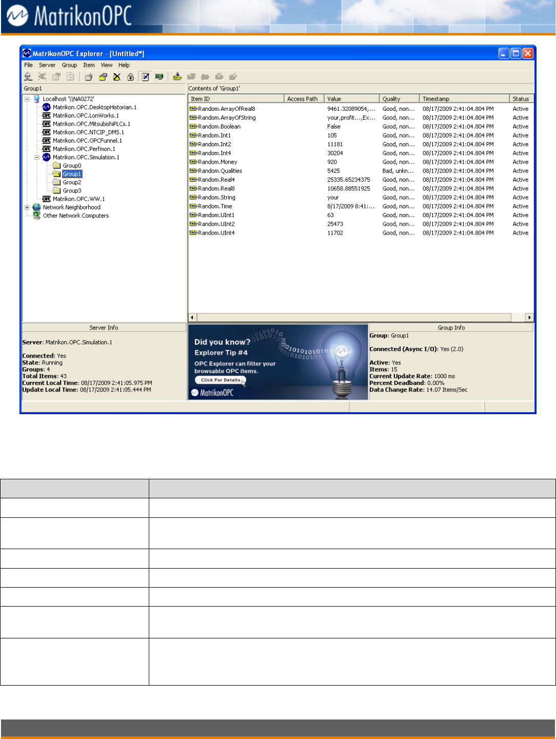Expand the Network Neighborhood node
Screen dimensions: 556x739
click(x=27, y=207)
